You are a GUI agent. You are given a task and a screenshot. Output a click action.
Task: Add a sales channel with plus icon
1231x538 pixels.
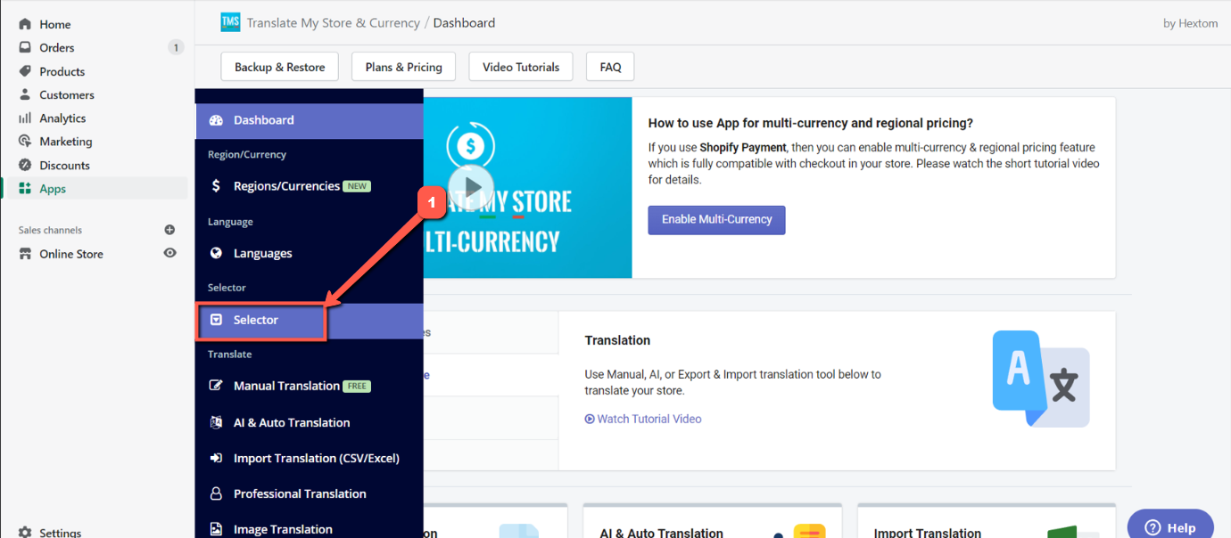pyautogui.click(x=170, y=230)
